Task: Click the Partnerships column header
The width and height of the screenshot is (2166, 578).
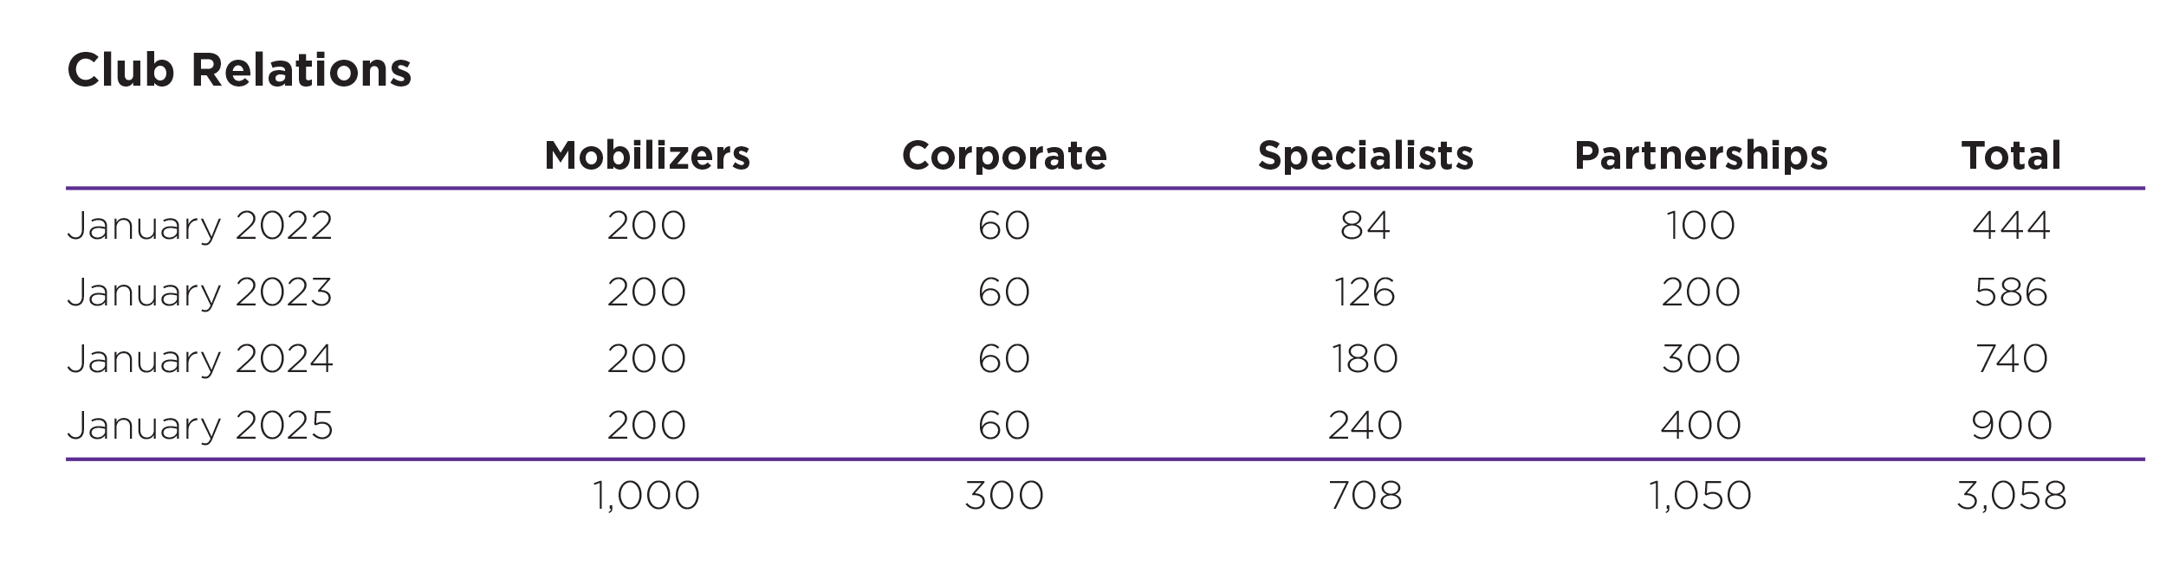Action: click(x=1701, y=156)
